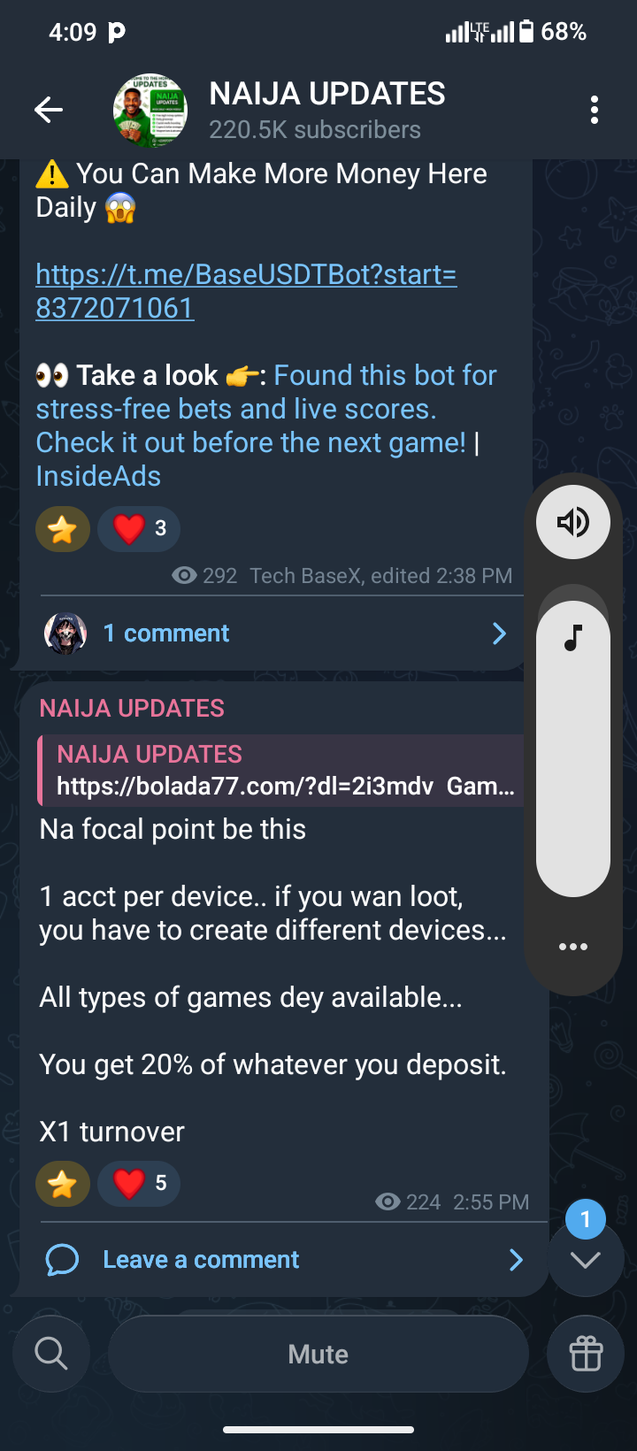The height and width of the screenshot is (1451, 637).
Task: Open quoted bolada77.com reply preview
Action: point(283,771)
